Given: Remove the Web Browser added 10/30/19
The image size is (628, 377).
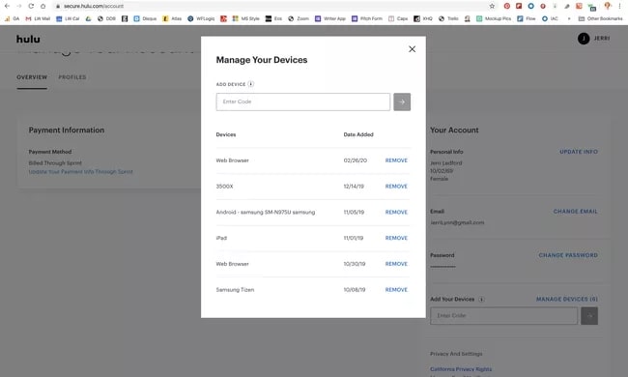Looking at the screenshot, I should tap(396, 264).
